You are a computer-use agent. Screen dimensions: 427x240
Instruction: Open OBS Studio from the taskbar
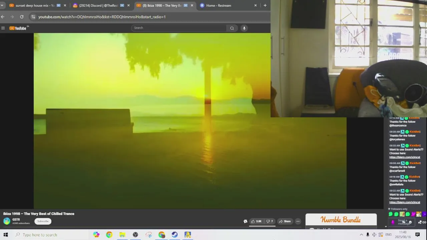click(x=135, y=235)
